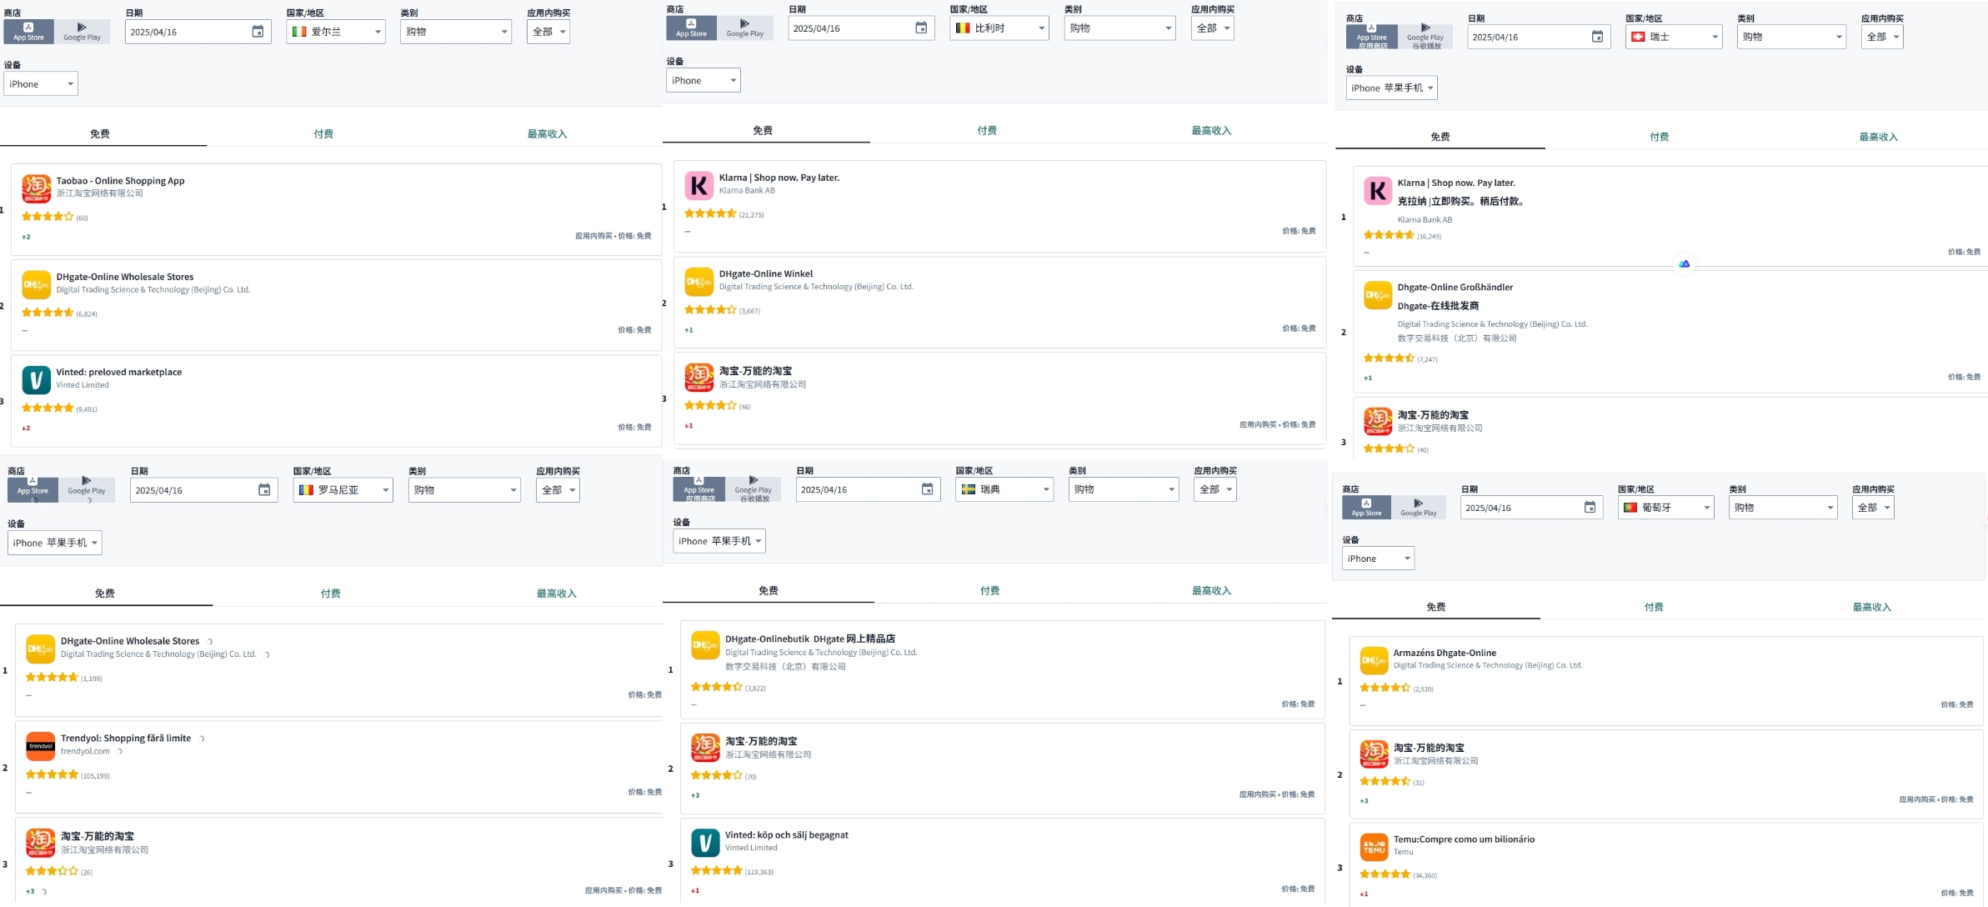This screenshot has width=1988, height=907.
Task: Click Temu app icon
Action: (x=1374, y=848)
